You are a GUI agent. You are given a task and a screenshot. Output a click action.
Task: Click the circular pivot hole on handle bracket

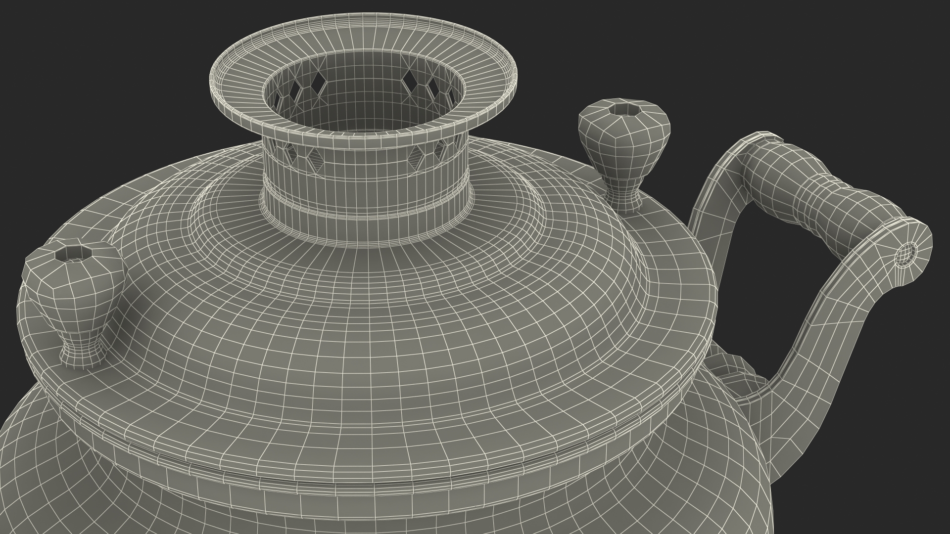[x=905, y=256]
